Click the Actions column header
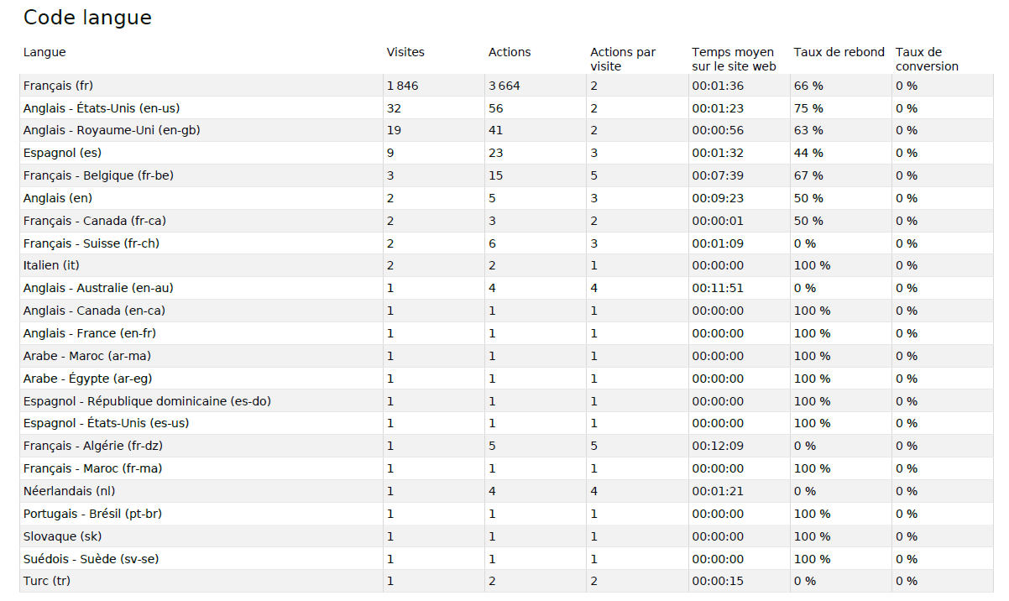Viewport: 1009px width, 601px height. coord(510,52)
